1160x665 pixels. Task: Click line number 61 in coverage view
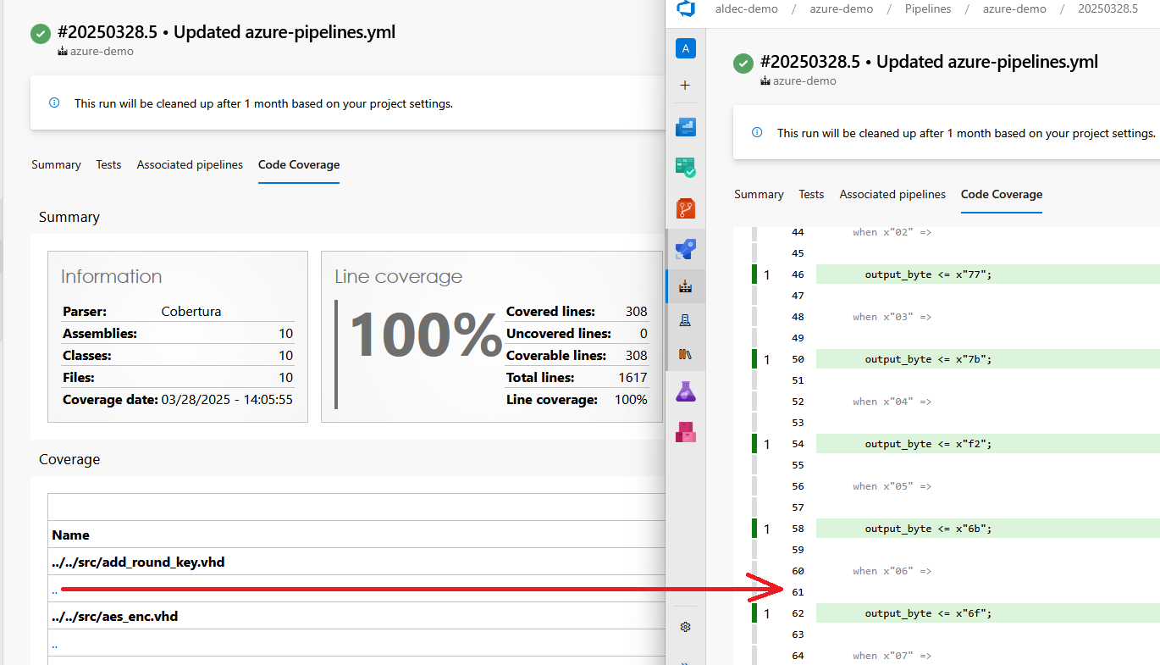[798, 592]
